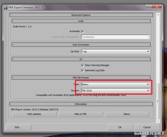Viewport: 167px width, 137px height.
Task: Open Help on FBX
Action: click(81, 114)
